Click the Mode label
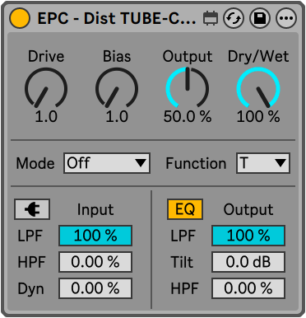This screenshot has height=318, width=306. click(35, 163)
